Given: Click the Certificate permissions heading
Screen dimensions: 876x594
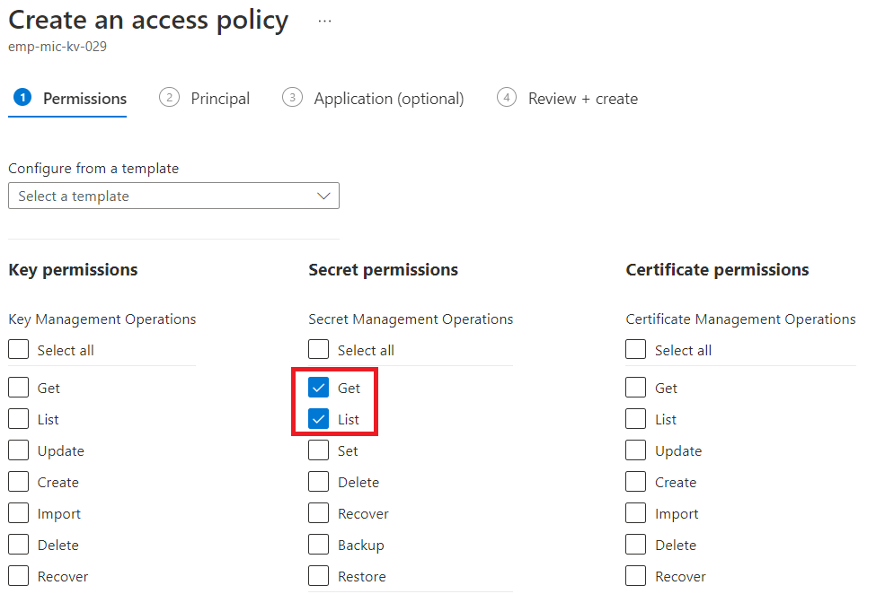Looking at the screenshot, I should pos(717,270).
